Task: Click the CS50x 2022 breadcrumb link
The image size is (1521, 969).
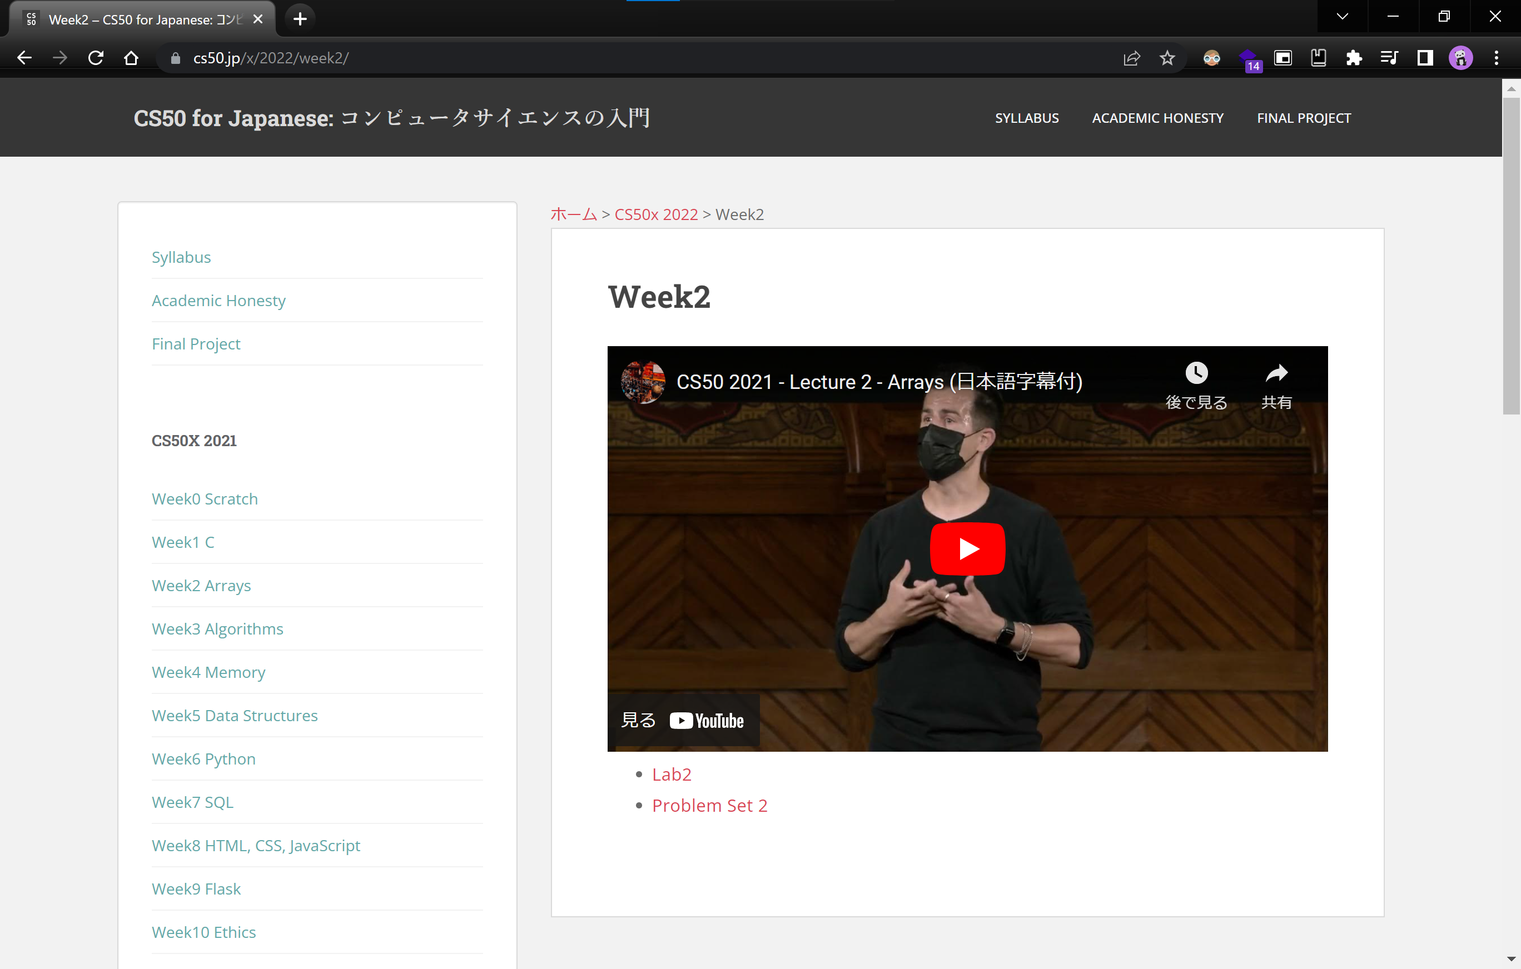Action: pyautogui.click(x=655, y=214)
